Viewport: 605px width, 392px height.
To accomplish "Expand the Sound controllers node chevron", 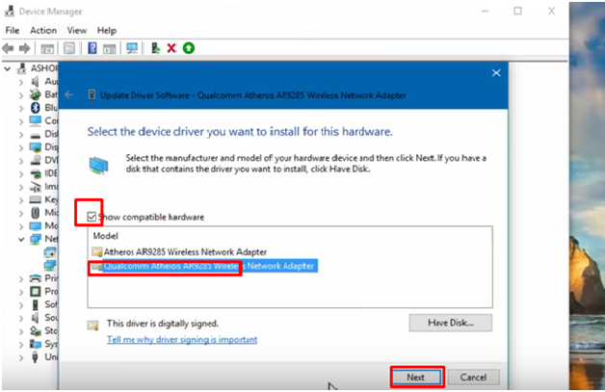I will point(21,318).
